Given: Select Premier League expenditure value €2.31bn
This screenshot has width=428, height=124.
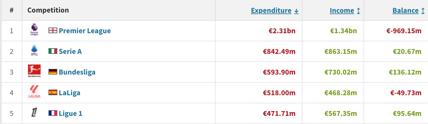Looking at the screenshot, I should pos(282,31).
